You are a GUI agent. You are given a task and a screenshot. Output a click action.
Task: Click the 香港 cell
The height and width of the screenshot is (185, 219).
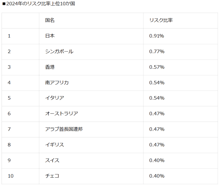pos(50,67)
